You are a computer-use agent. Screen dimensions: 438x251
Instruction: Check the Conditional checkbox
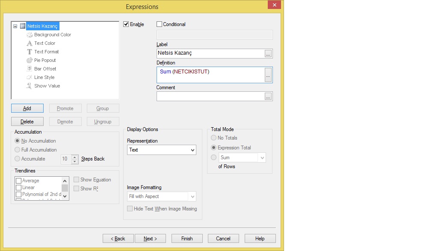(x=159, y=24)
